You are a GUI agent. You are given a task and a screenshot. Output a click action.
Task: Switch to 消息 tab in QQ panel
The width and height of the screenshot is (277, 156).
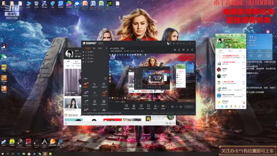[220, 51]
